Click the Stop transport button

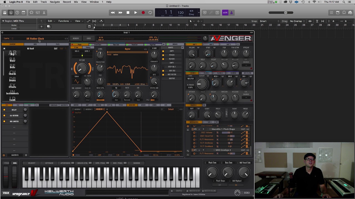point(128,12)
